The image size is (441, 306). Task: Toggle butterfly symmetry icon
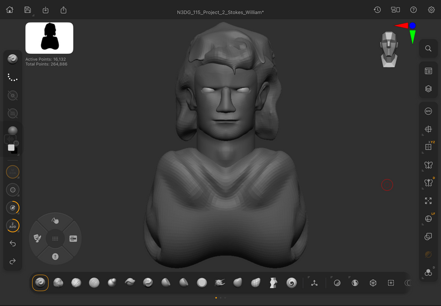[x=428, y=165]
